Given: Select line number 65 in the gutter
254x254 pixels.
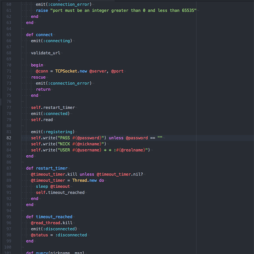Looking at the screenshot, I should [x=9, y=35].
